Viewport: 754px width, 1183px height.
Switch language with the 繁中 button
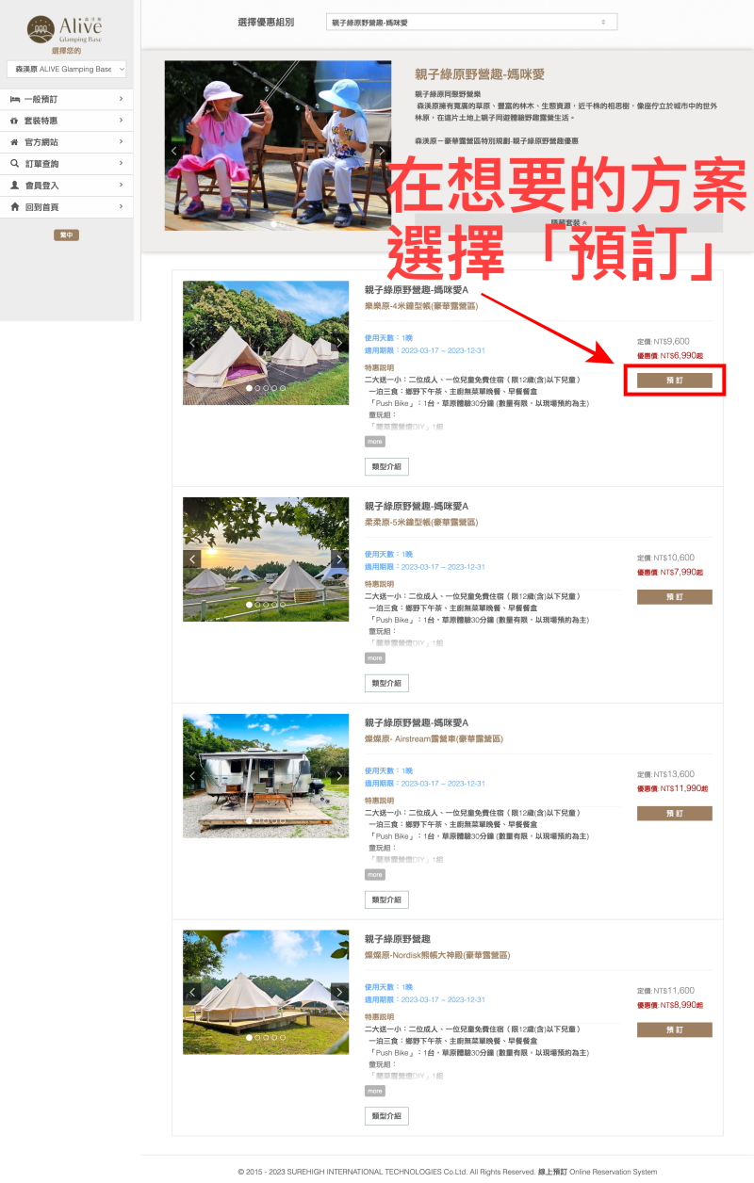pos(66,235)
